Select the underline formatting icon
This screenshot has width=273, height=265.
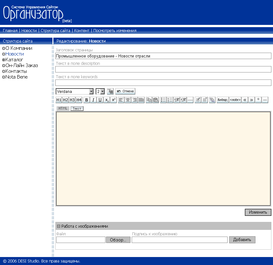pyautogui.click(x=100, y=100)
